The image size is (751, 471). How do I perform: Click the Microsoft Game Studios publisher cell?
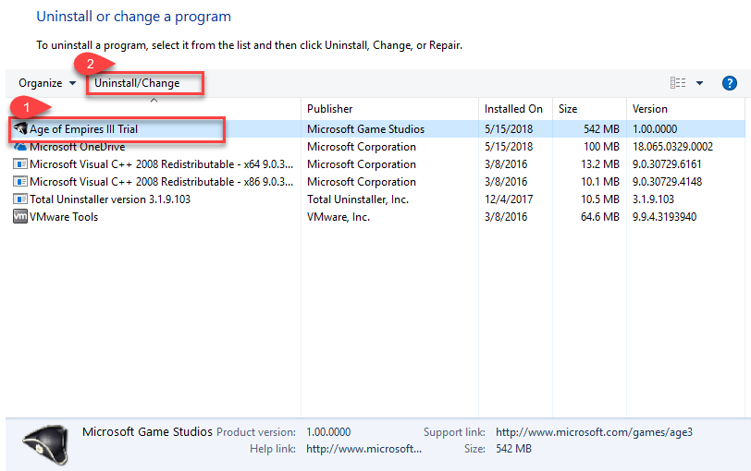[x=365, y=129]
